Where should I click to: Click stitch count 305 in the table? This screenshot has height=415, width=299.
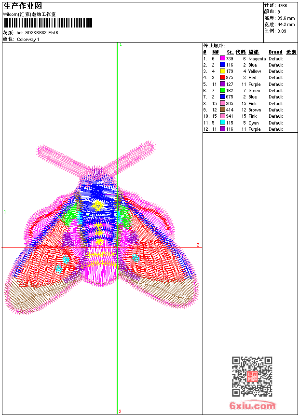coord(230,103)
